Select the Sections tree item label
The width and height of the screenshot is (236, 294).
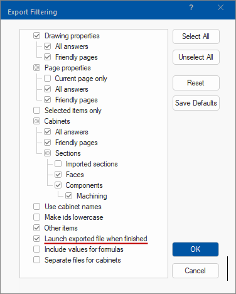point(68,153)
